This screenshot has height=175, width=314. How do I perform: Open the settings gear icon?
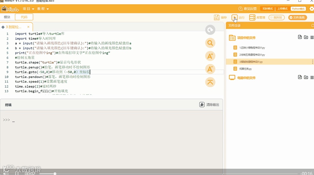(312, 9)
